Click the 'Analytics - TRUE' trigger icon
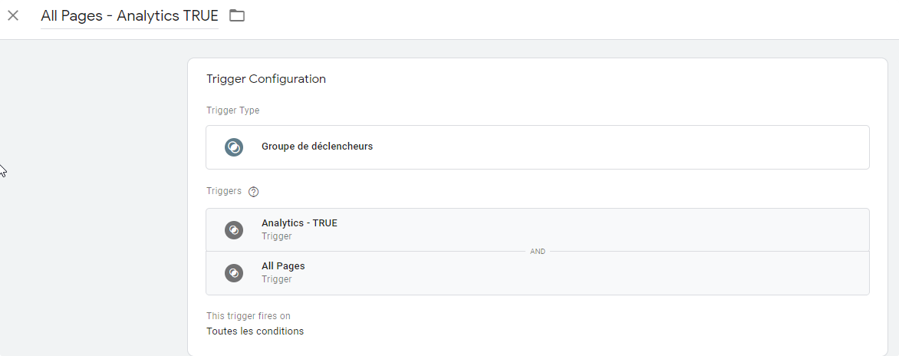Image resolution: width=899 pixels, height=356 pixels. pos(234,229)
